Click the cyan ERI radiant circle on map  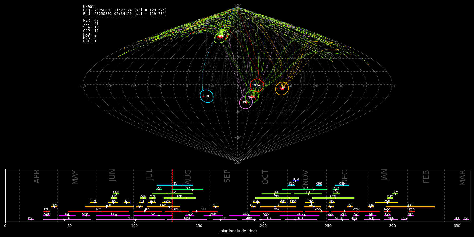(x=206, y=96)
